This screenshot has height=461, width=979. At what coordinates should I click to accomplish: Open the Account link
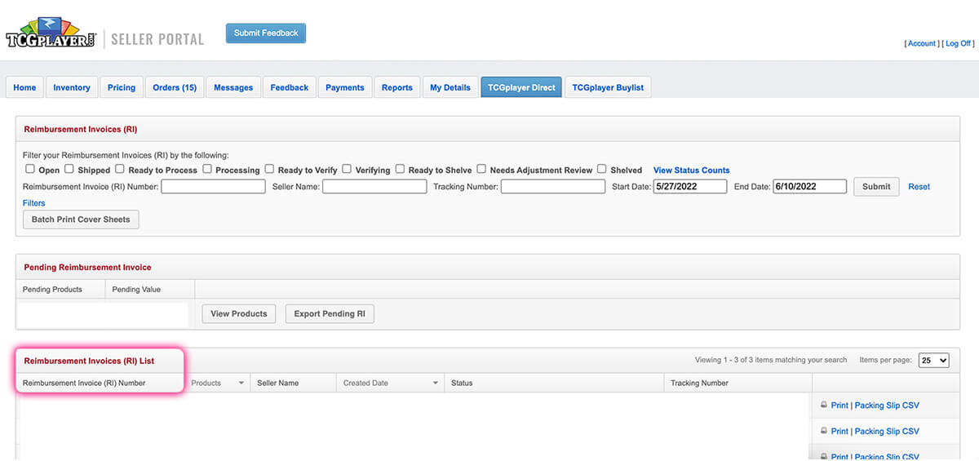tap(922, 44)
